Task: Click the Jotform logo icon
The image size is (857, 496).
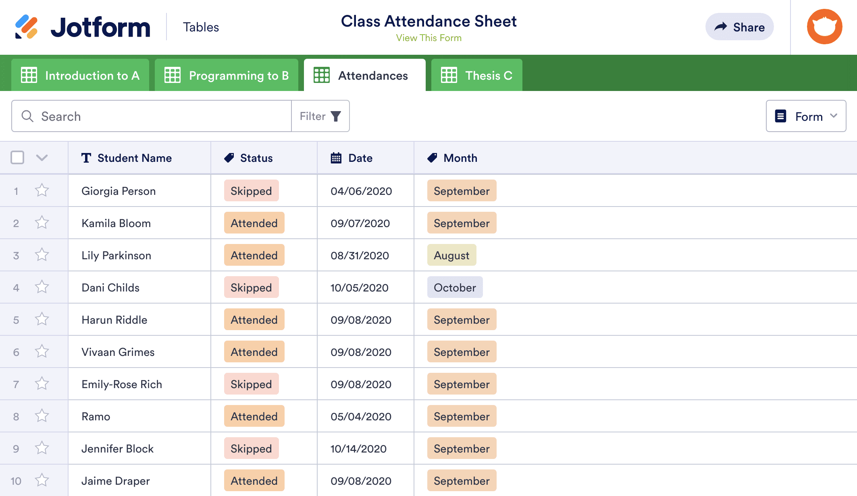Action: pos(26,27)
